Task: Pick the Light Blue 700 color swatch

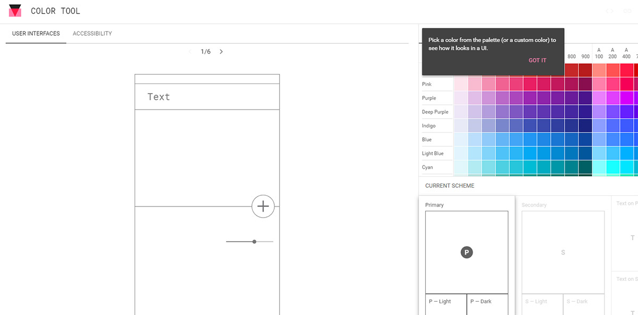Action: point(557,153)
